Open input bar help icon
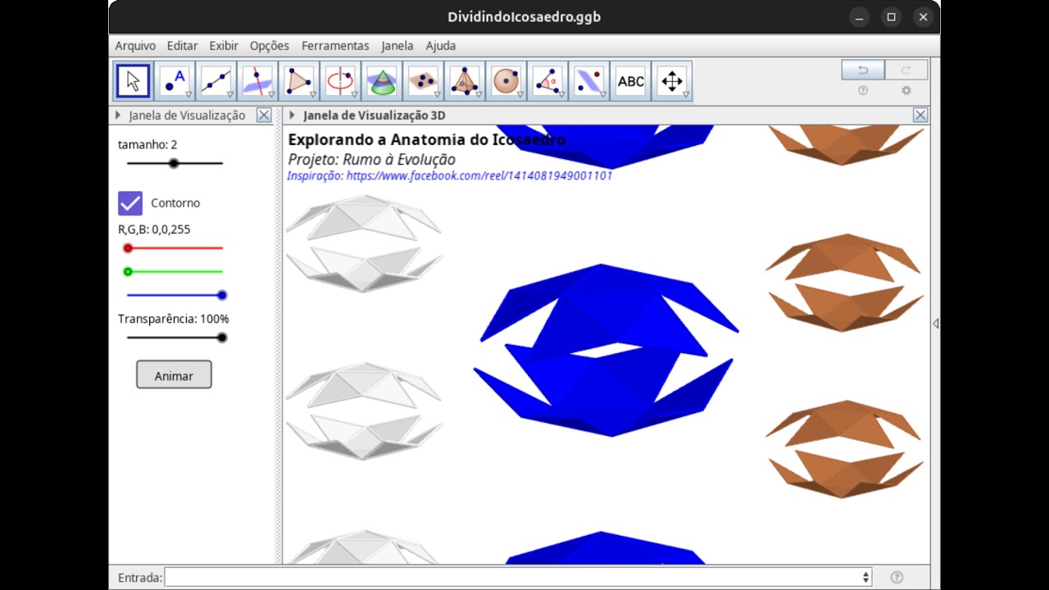 (x=897, y=577)
